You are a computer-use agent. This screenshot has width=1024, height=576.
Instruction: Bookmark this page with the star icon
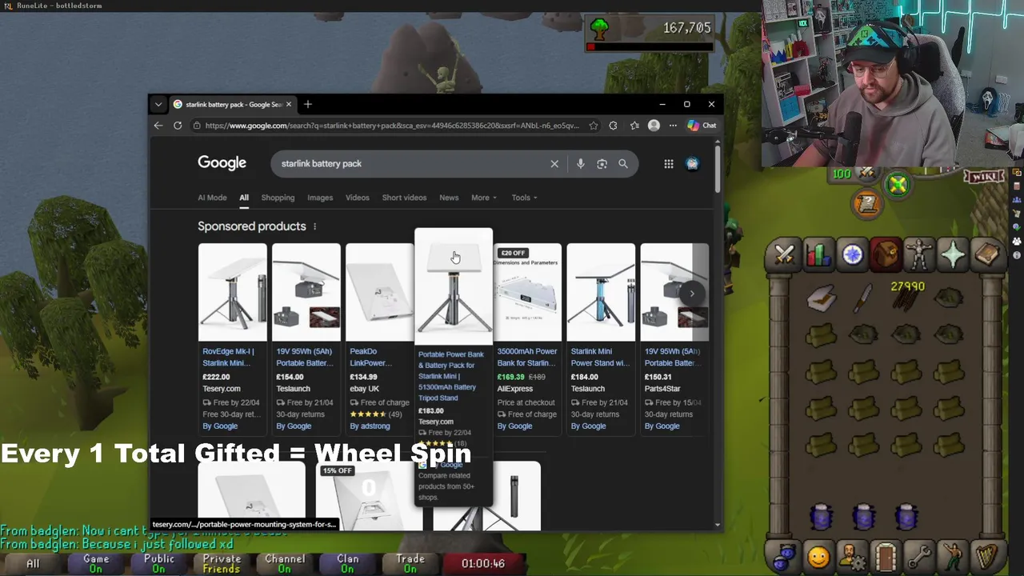[x=593, y=126]
